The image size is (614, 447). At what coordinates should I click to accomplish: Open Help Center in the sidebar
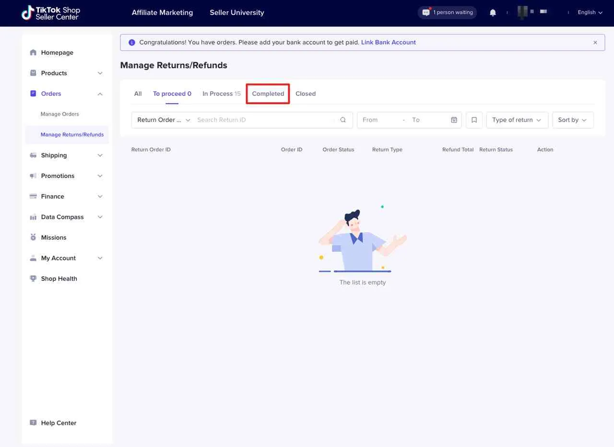point(59,423)
